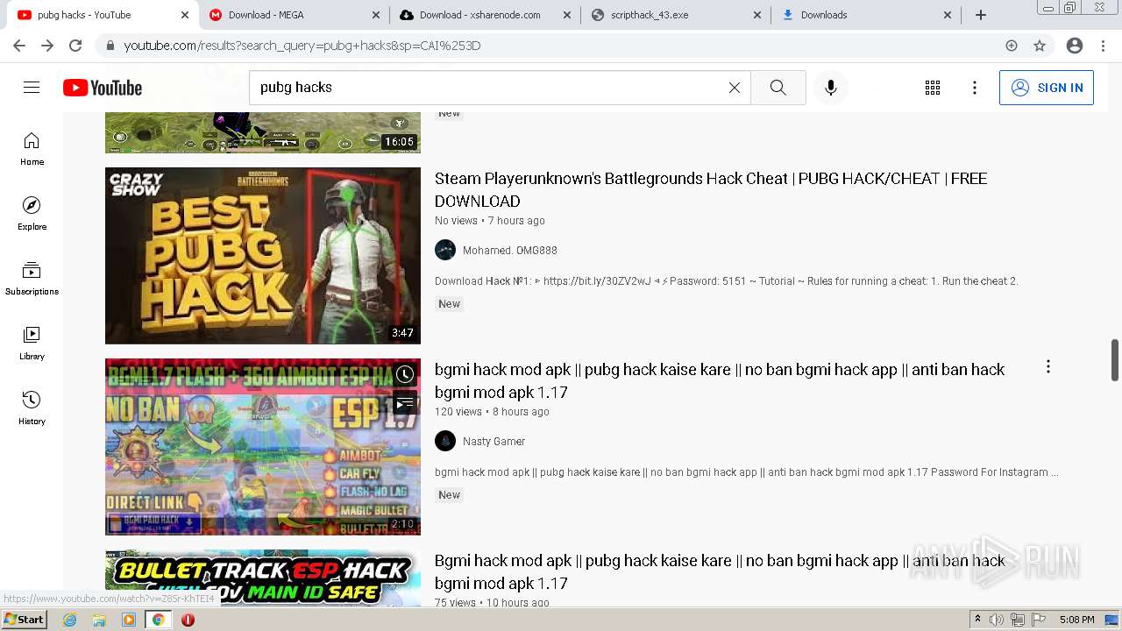The image size is (1122, 631).
Task: Open the Windows Start menu
Action: tap(24, 620)
